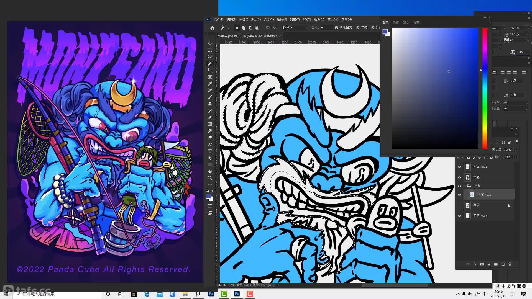Open tool preset picker arrow beside wand
This screenshot has width=532, height=299.
(x=229, y=28)
